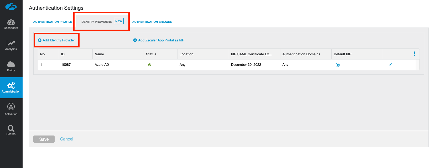The image size is (434, 168).
Task: Open the Dashboard sidebar icon
Action: pyautogui.click(x=11, y=23)
